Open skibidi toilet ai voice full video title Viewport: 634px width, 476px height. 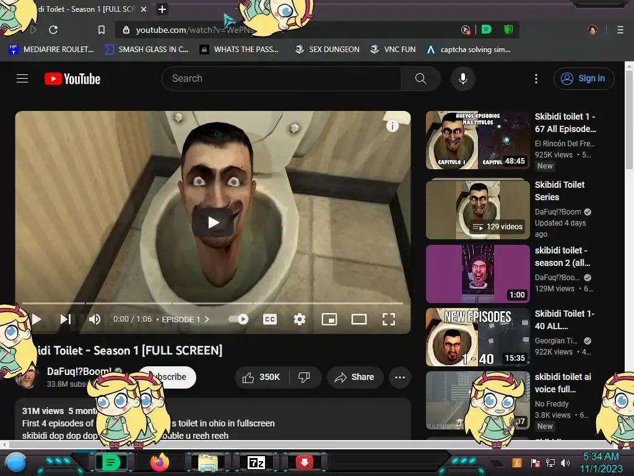pos(563,383)
